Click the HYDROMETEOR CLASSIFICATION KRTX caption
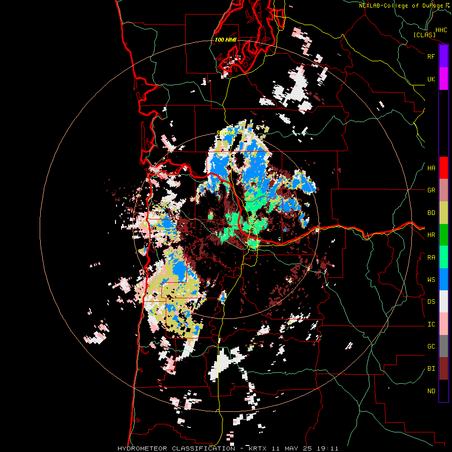This screenshot has height=452, width=452. click(x=228, y=448)
